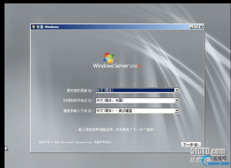Expand the time and currency format dropdown arrow
231x168 pixels.
point(177,100)
